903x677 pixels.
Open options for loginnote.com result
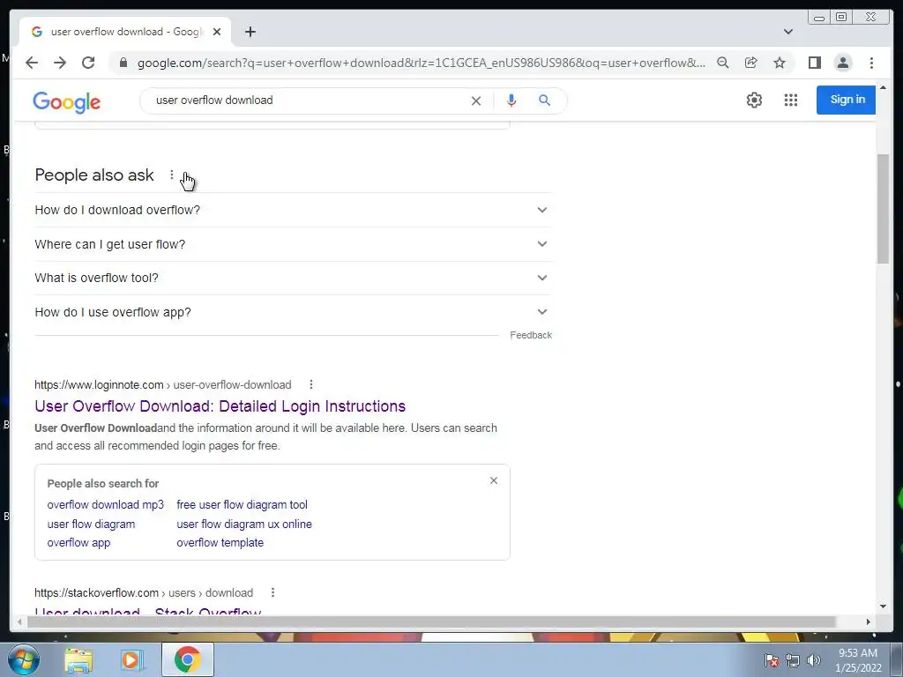point(311,384)
